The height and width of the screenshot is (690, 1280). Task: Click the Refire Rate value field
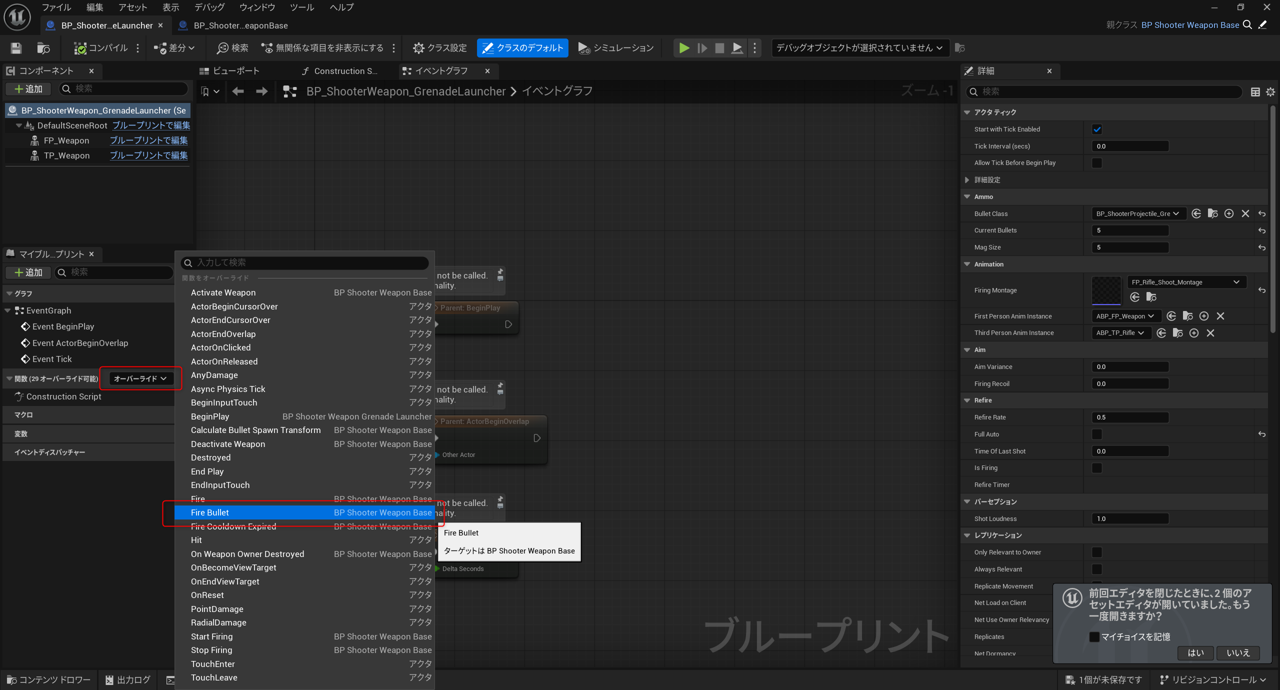pos(1129,417)
